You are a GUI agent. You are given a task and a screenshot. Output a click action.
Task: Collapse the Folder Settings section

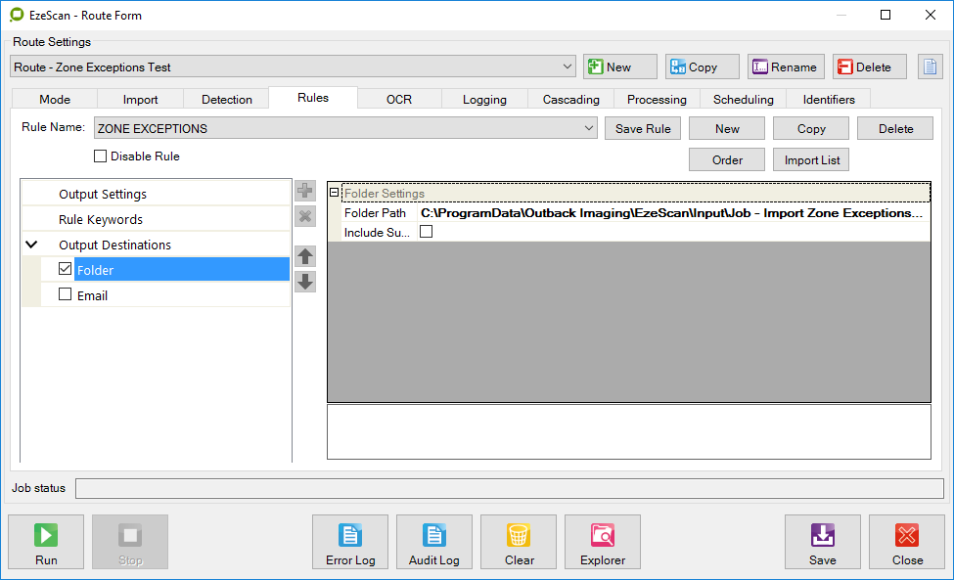(335, 194)
